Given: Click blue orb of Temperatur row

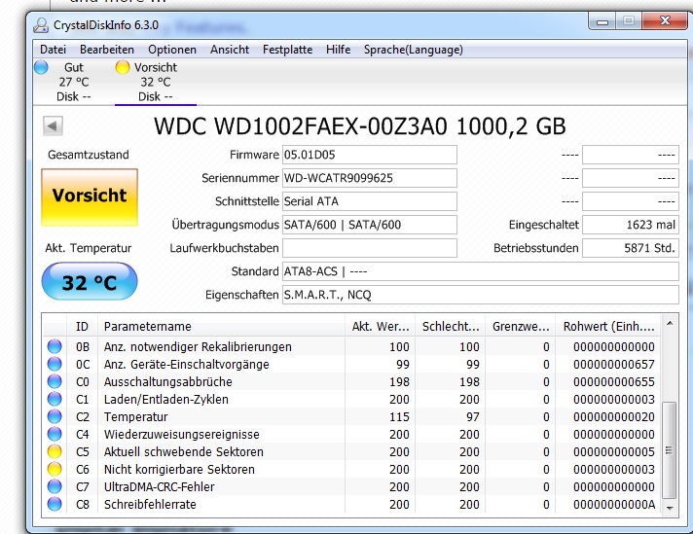Looking at the screenshot, I should [x=55, y=416].
